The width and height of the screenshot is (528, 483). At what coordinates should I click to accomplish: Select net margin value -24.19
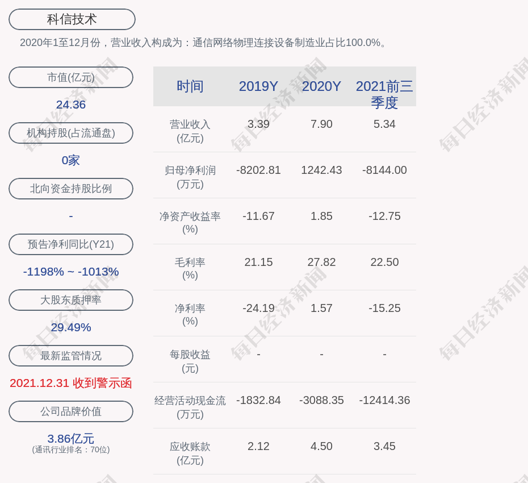click(259, 308)
